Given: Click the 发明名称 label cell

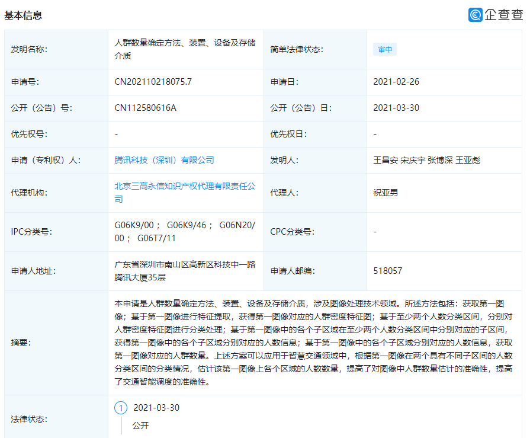Looking at the screenshot, I should (56, 49).
